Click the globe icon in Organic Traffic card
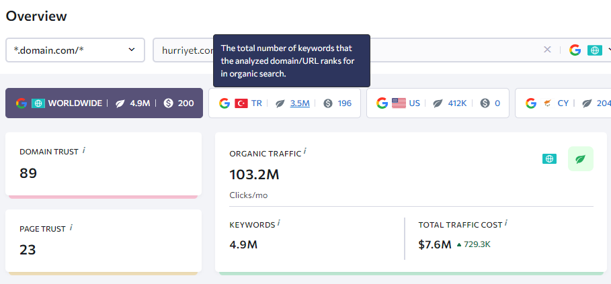The height and width of the screenshot is (284, 611). click(x=549, y=158)
